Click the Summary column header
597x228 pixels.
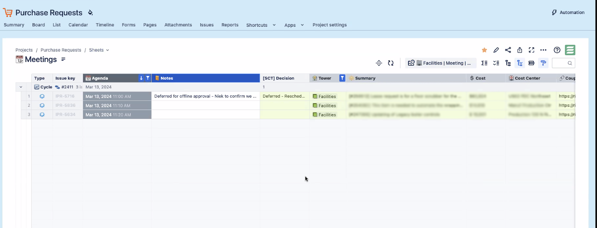pos(406,78)
